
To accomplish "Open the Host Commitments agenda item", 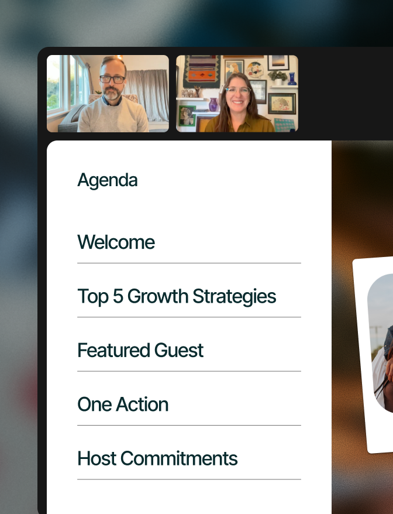I will click(157, 458).
